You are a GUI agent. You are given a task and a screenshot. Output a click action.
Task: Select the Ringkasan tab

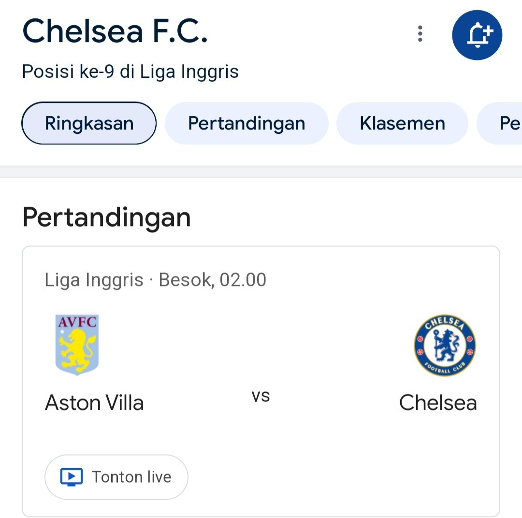[x=89, y=123]
